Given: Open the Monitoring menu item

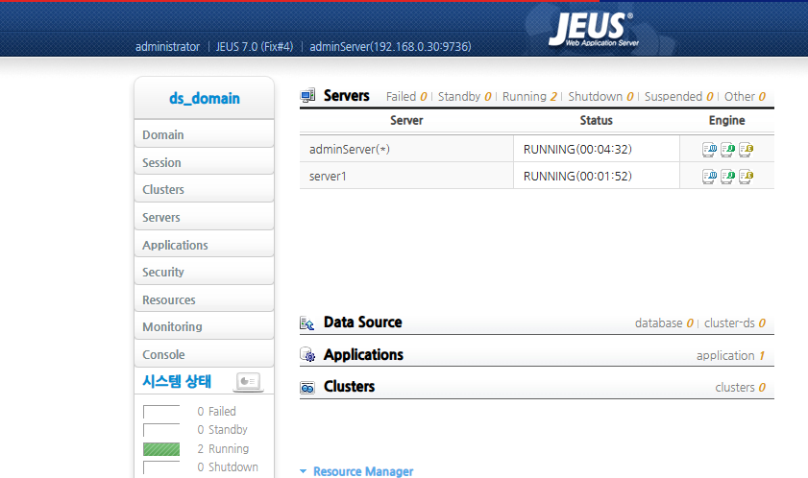Looking at the screenshot, I should tap(204, 326).
